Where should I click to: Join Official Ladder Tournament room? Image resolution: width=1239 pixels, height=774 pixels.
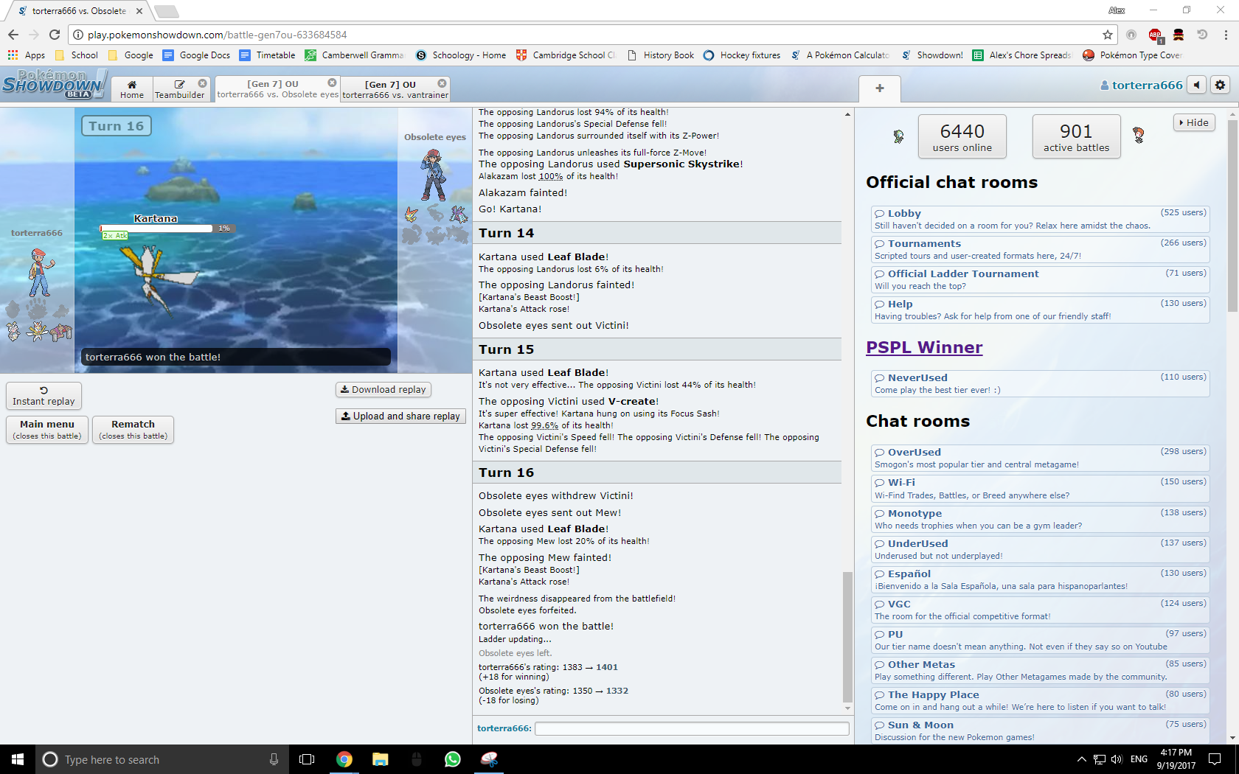1040,279
